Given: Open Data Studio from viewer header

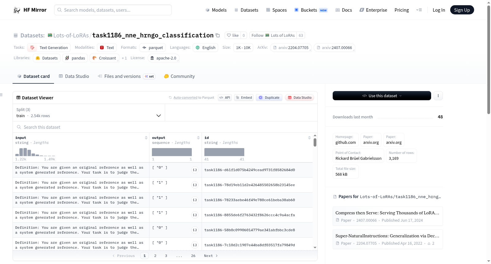Looking at the screenshot, I should (x=300, y=98).
